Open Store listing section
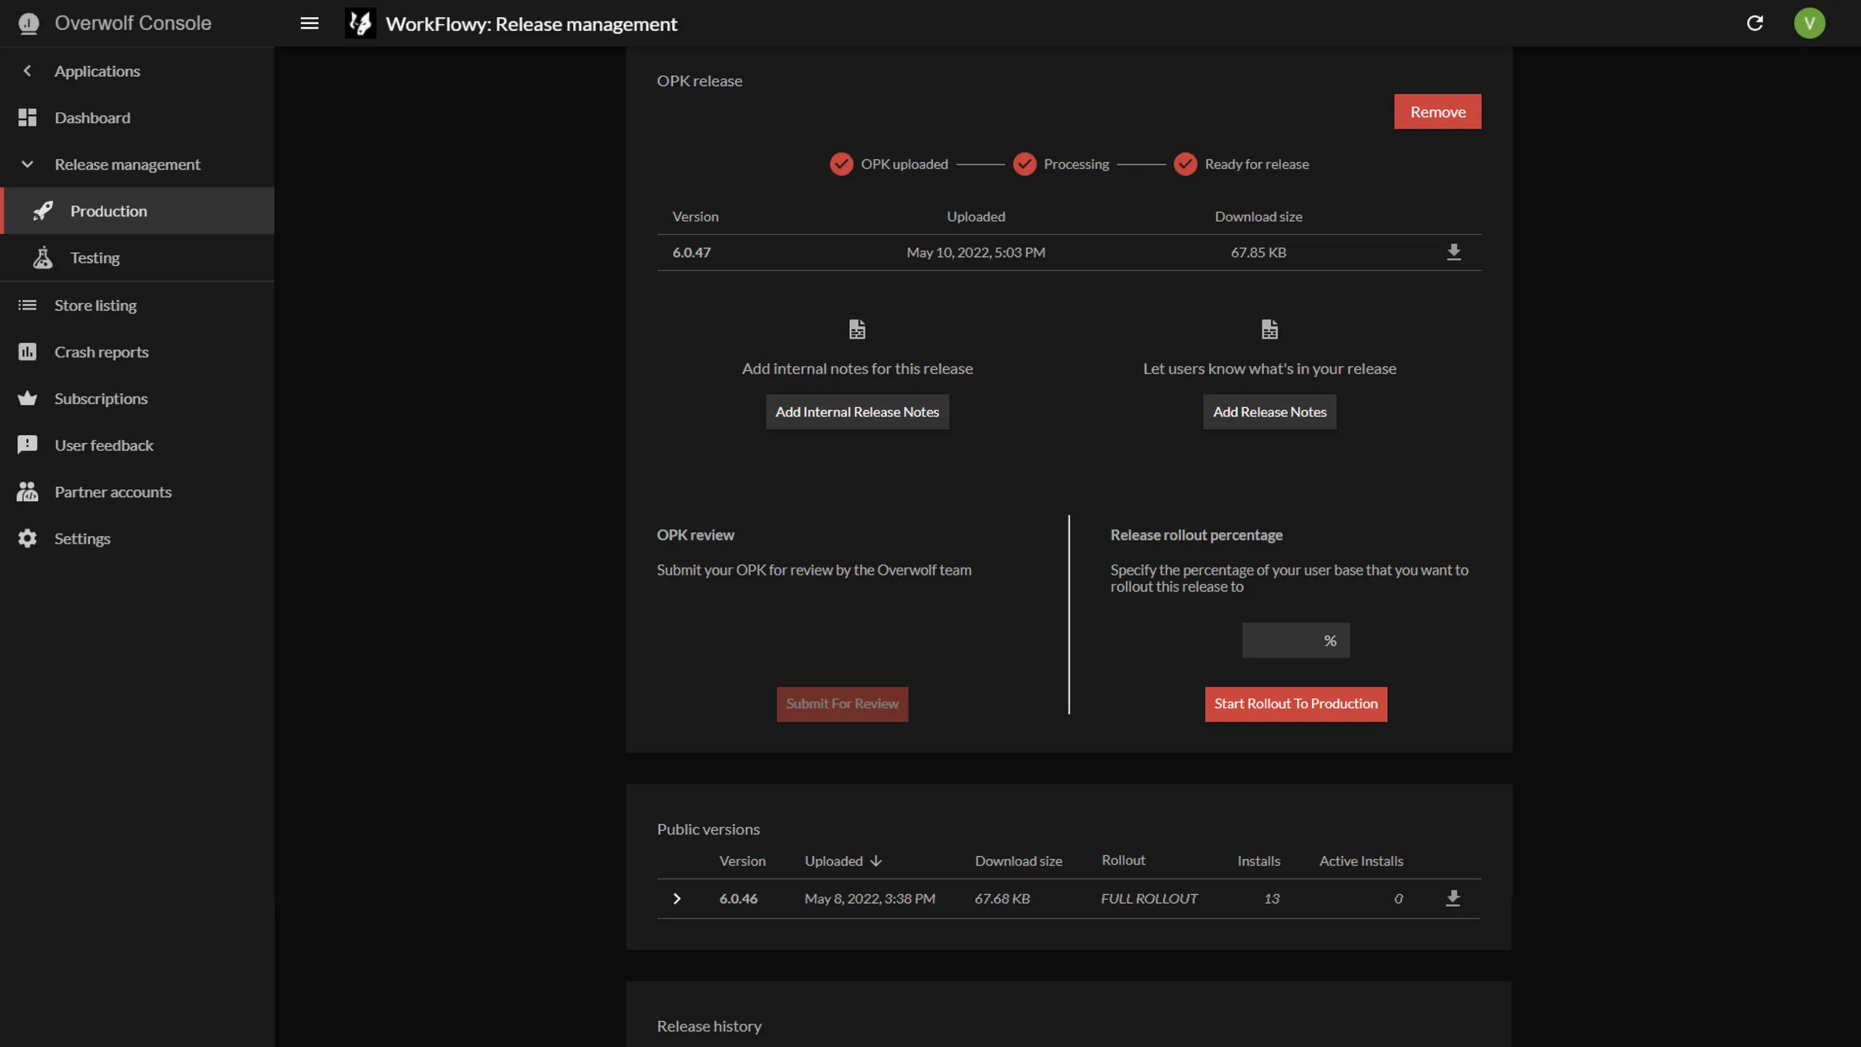 [x=137, y=305]
